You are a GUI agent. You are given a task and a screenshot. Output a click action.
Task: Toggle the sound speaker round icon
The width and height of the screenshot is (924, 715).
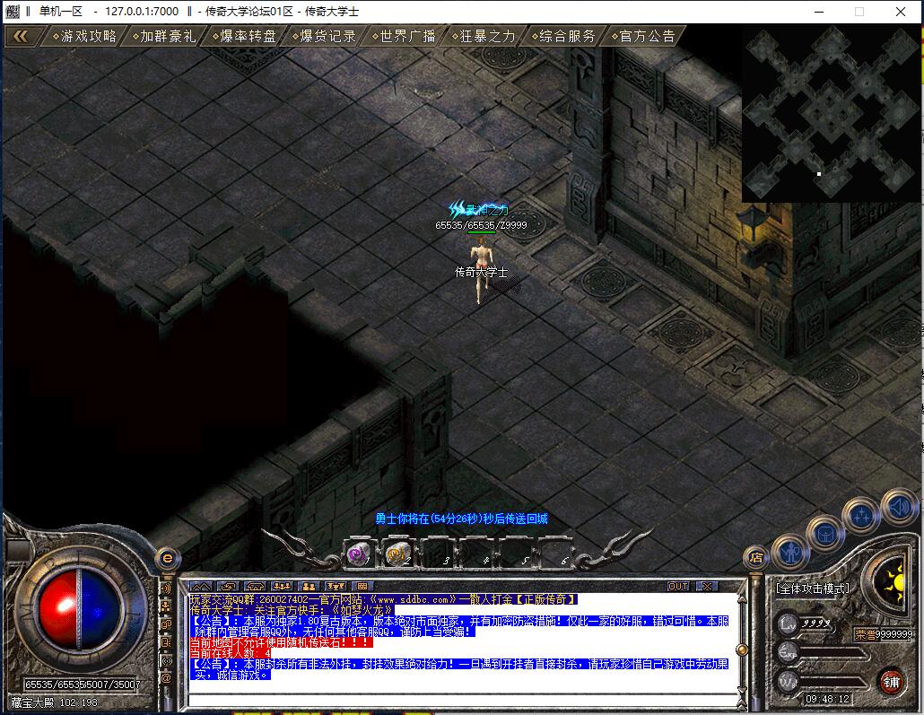(x=898, y=506)
